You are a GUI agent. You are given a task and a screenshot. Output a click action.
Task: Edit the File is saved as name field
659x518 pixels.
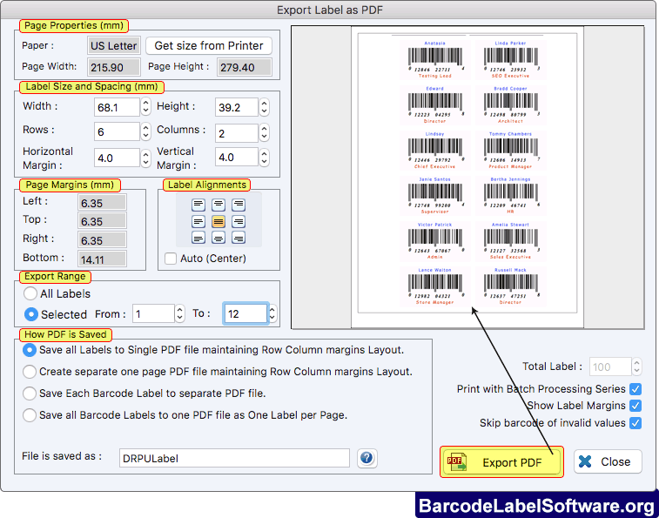(234, 458)
